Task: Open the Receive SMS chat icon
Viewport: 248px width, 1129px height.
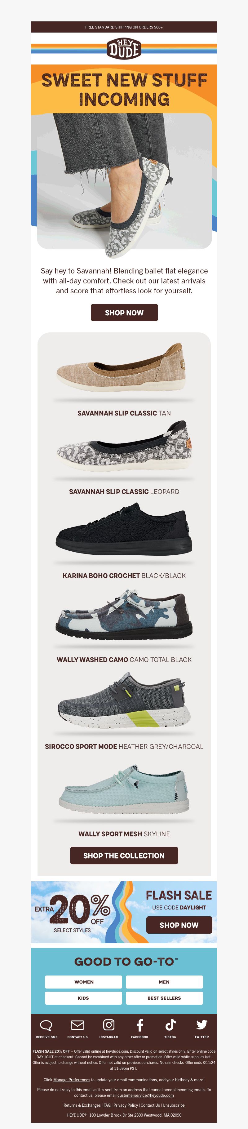Action: tap(46, 1025)
